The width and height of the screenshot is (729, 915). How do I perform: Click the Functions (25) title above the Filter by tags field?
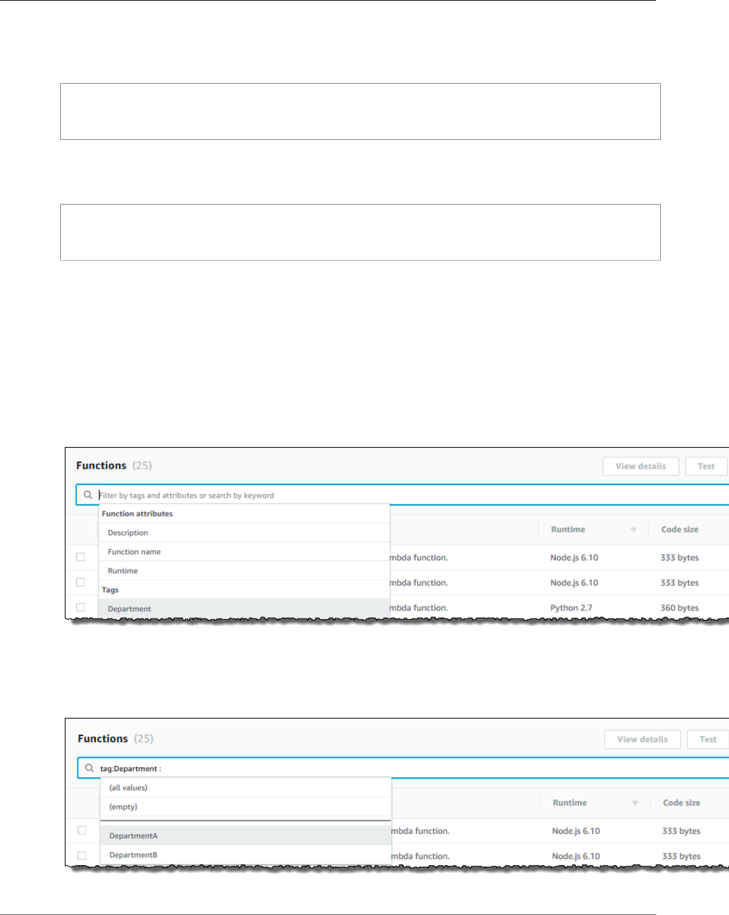click(114, 465)
